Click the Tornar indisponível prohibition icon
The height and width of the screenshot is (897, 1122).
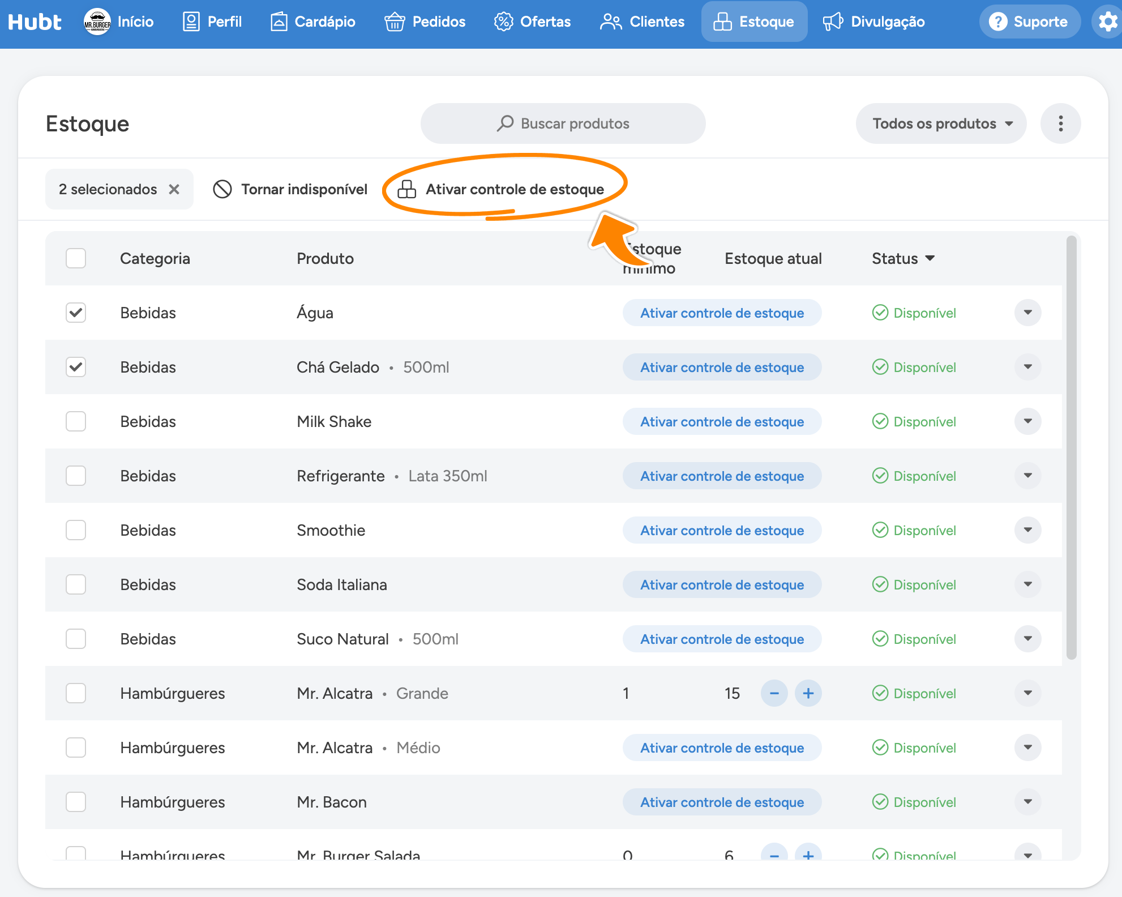[222, 189]
